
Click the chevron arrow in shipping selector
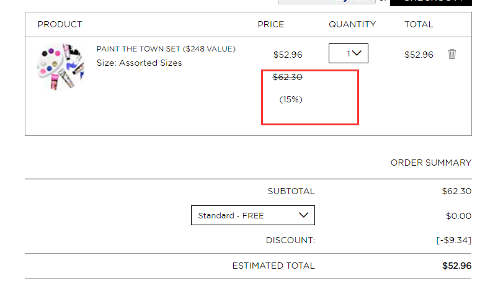pos(303,215)
